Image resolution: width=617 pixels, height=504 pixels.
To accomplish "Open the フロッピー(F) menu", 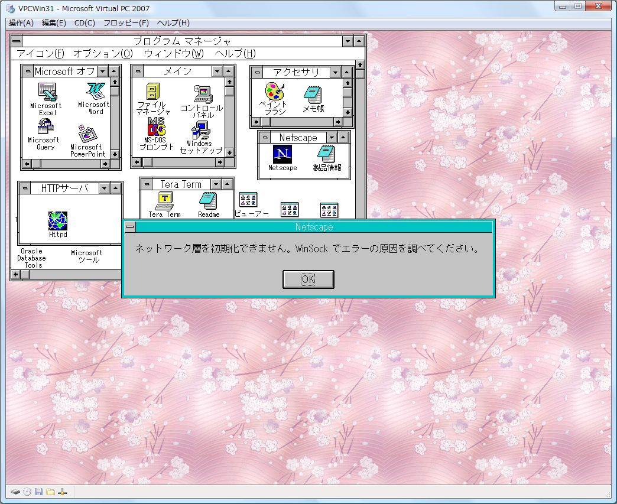I will point(126,23).
